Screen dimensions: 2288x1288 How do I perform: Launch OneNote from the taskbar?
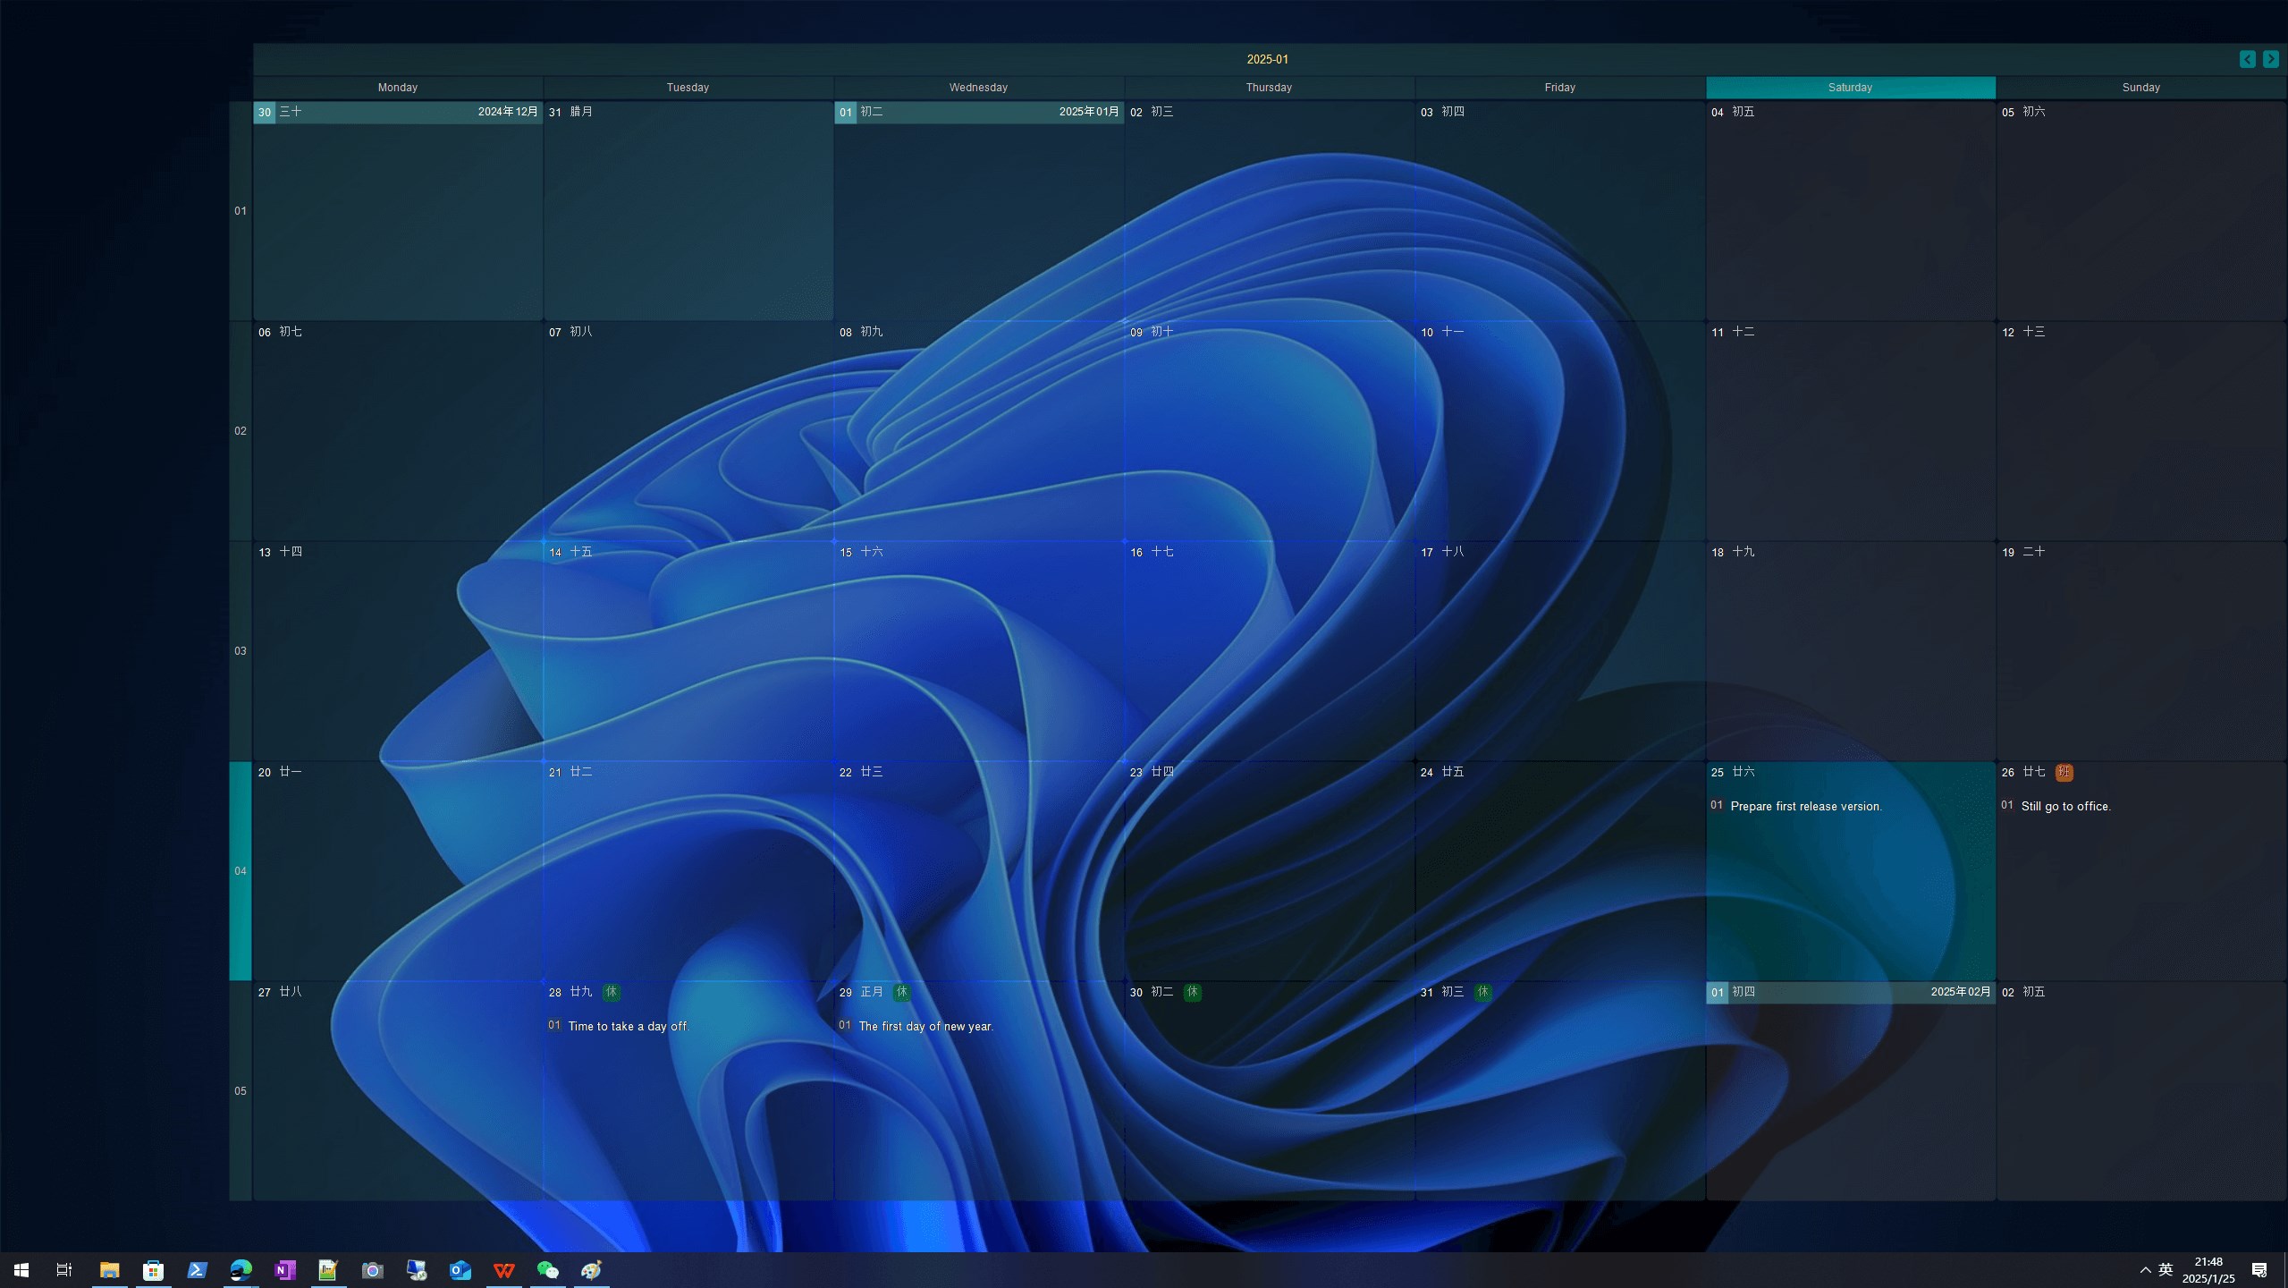pyautogui.click(x=284, y=1270)
